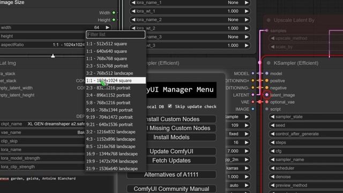Click VAE output socket
343x193 pixels.
pos(253,102)
